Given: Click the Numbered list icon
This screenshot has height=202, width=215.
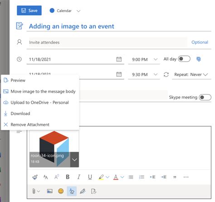Looking at the screenshot, I should click(x=142, y=177).
